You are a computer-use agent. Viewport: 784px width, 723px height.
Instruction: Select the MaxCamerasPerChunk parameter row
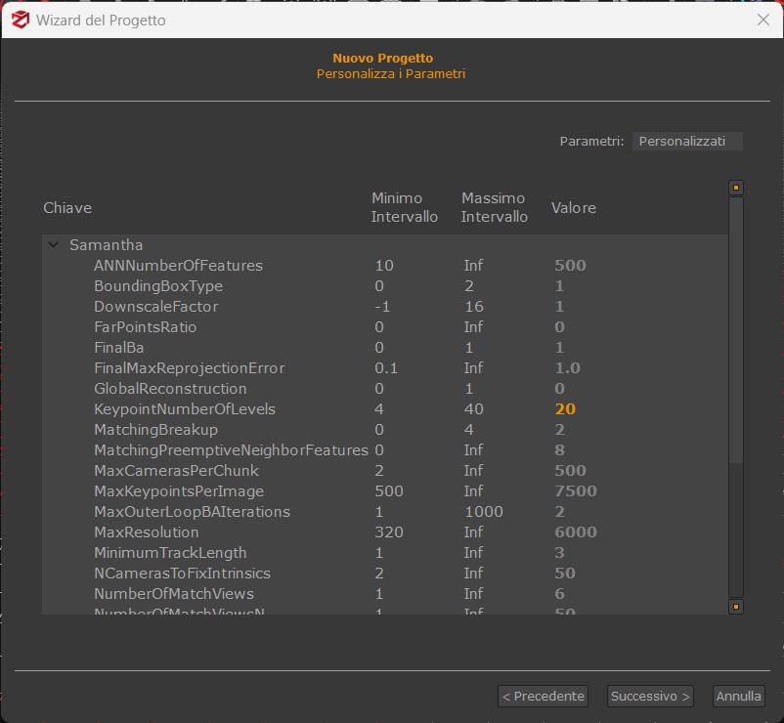(x=385, y=471)
